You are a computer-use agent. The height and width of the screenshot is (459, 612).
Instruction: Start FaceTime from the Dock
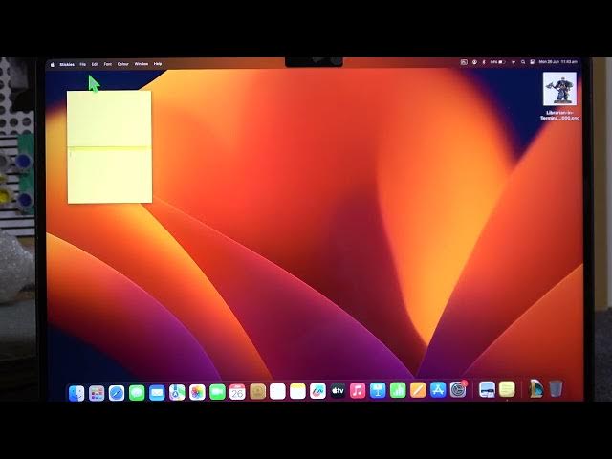tap(217, 392)
